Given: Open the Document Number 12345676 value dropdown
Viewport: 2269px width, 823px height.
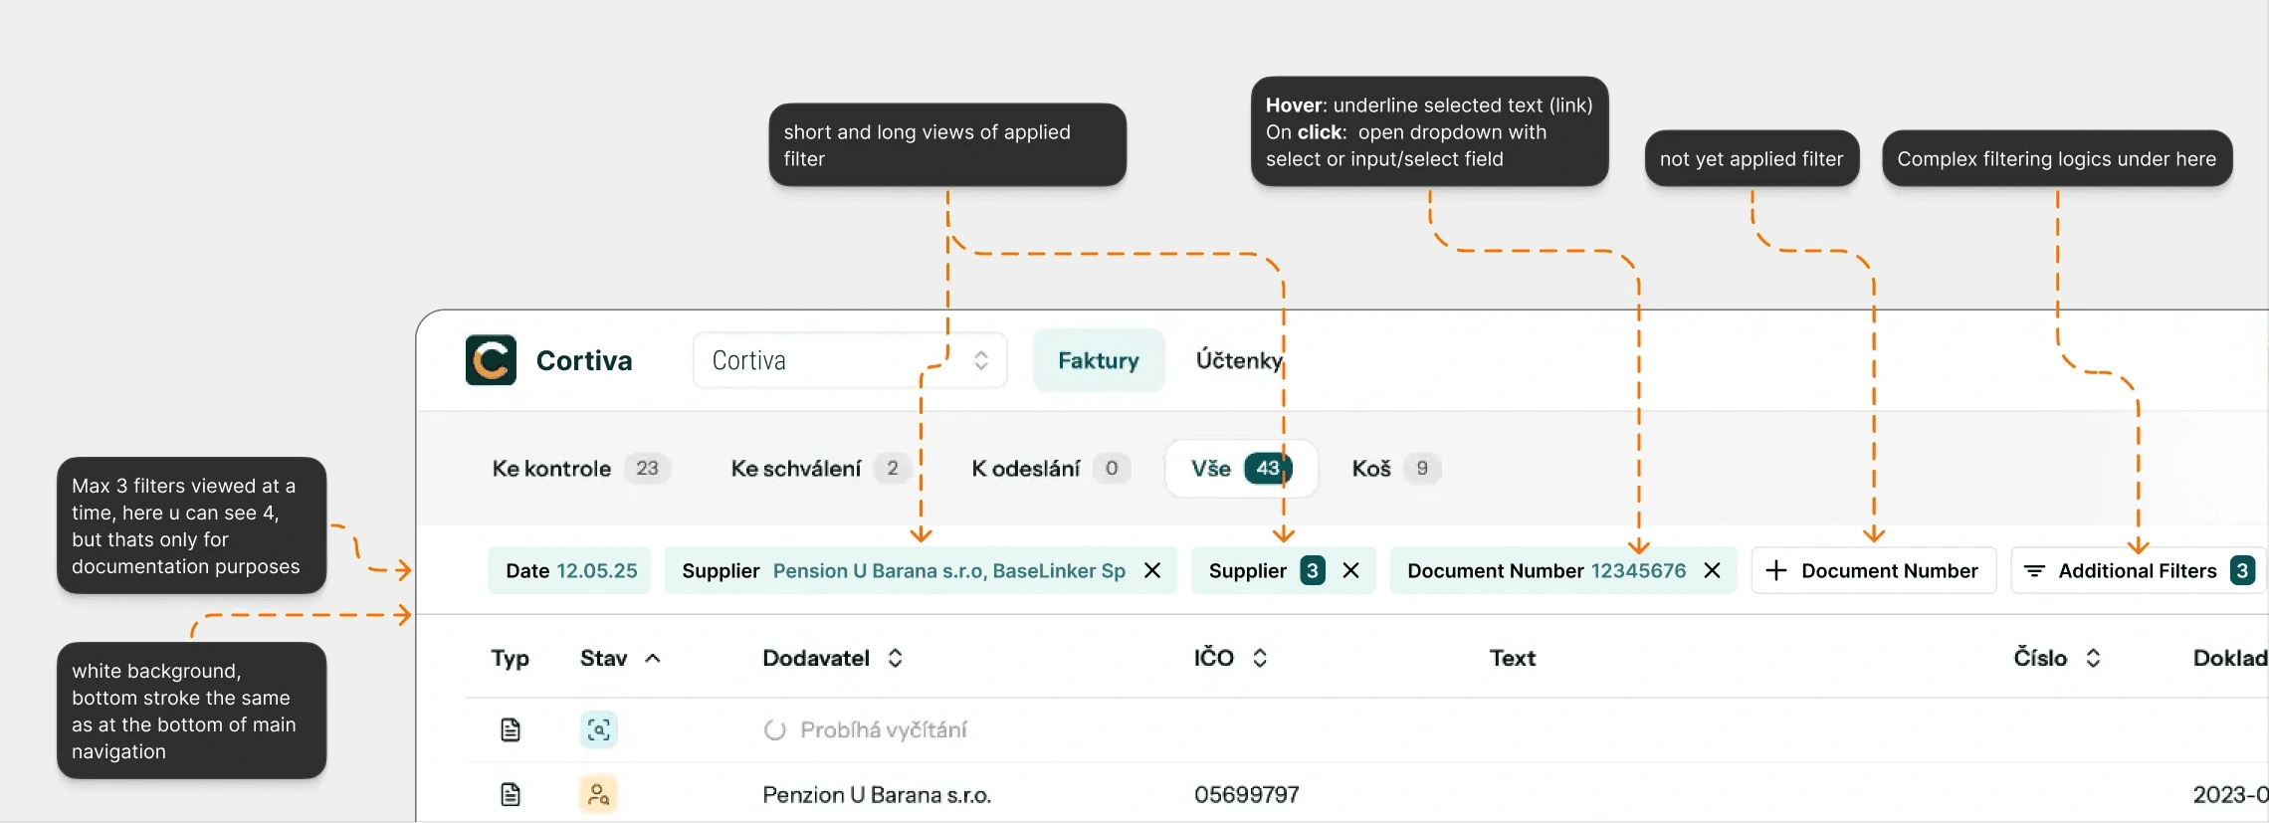Looking at the screenshot, I should click(x=1638, y=571).
